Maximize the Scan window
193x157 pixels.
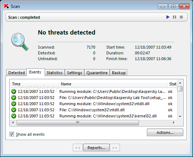pyautogui.click(x=173, y=6)
